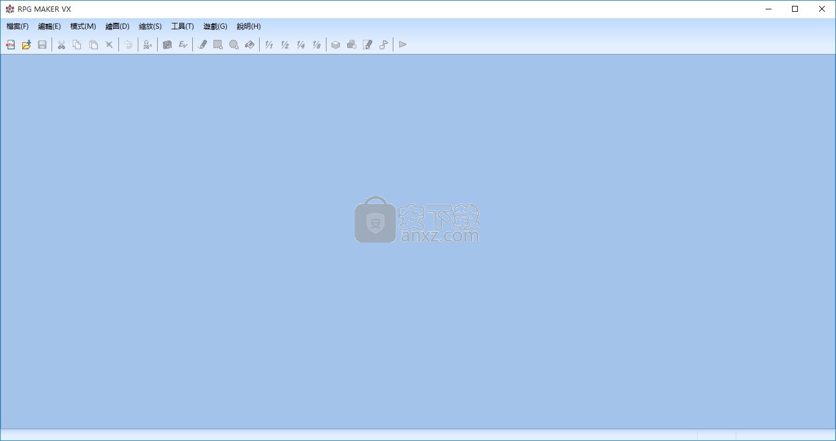Open the Database icon
The width and height of the screenshot is (836, 441).
[336, 45]
